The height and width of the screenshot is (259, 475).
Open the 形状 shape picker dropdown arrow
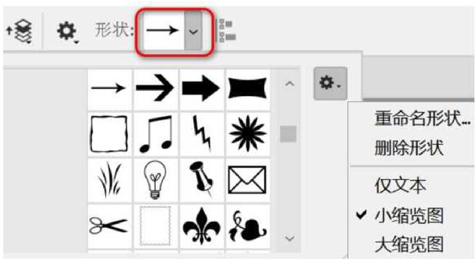pyautogui.click(x=193, y=31)
